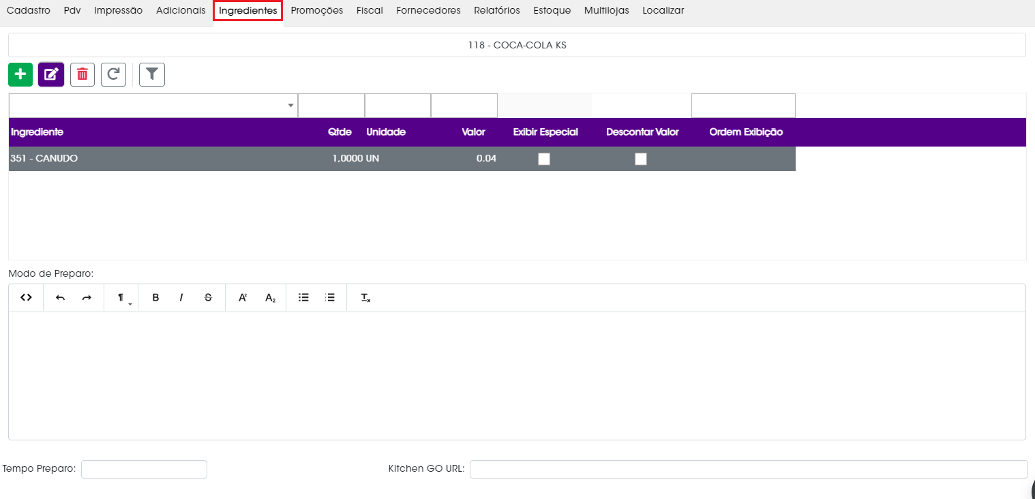Apply superscript formatting
The height and width of the screenshot is (499, 1035).
pos(243,298)
